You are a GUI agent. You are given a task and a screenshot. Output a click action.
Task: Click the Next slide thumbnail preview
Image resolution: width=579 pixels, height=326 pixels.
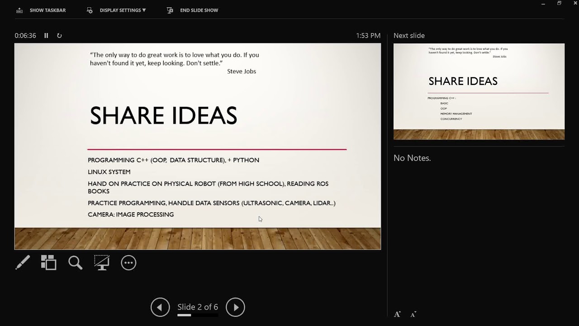[479, 91]
